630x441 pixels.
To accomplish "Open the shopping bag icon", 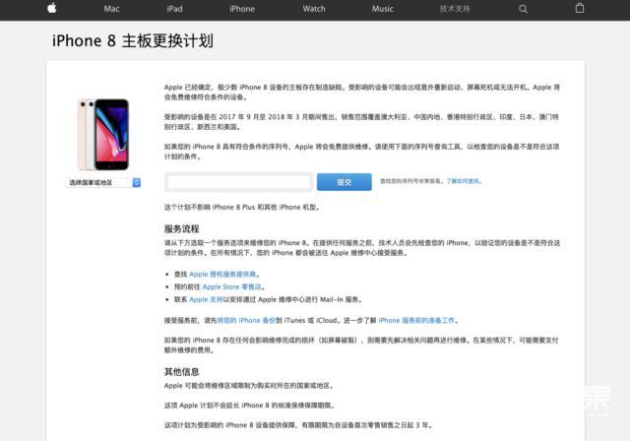I will [579, 9].
